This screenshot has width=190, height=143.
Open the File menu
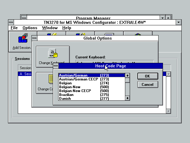pyautogui.click(x=14, y=28)
